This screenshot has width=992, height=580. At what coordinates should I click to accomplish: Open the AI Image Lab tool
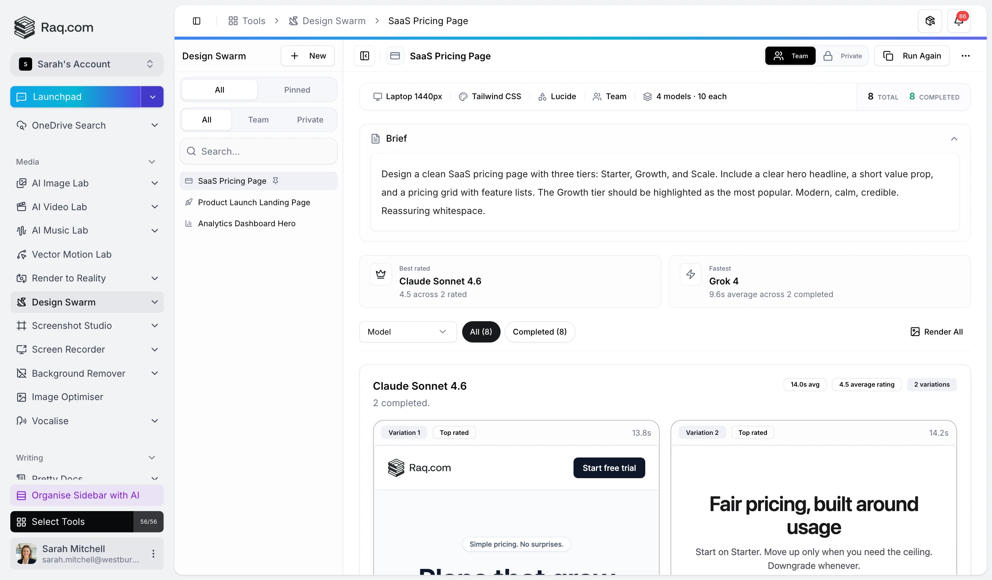(x=59, y=183)
